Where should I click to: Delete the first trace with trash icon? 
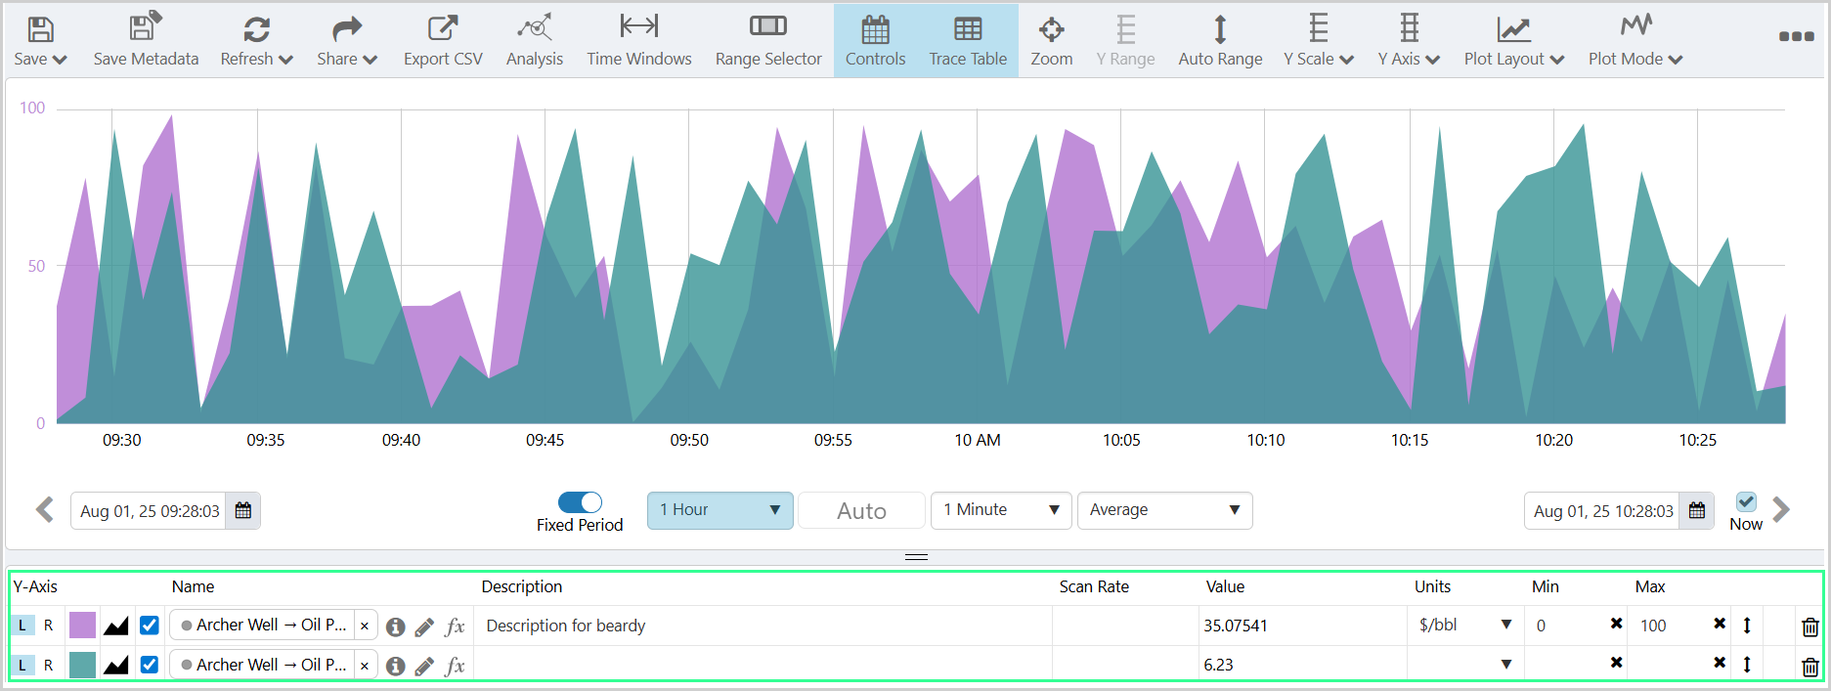pyautogui.click(x=1809, y=626)
